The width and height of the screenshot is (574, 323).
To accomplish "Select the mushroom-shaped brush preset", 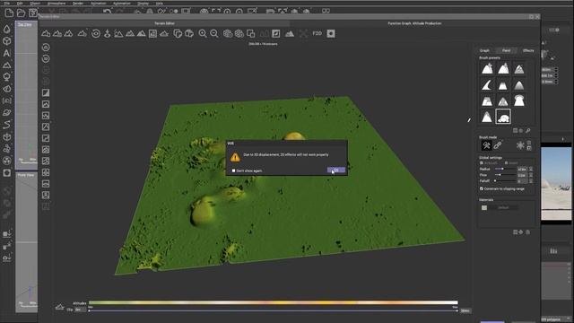I will 519,100.
